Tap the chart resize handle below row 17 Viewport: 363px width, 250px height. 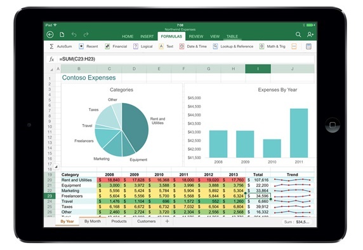(56, 167)
